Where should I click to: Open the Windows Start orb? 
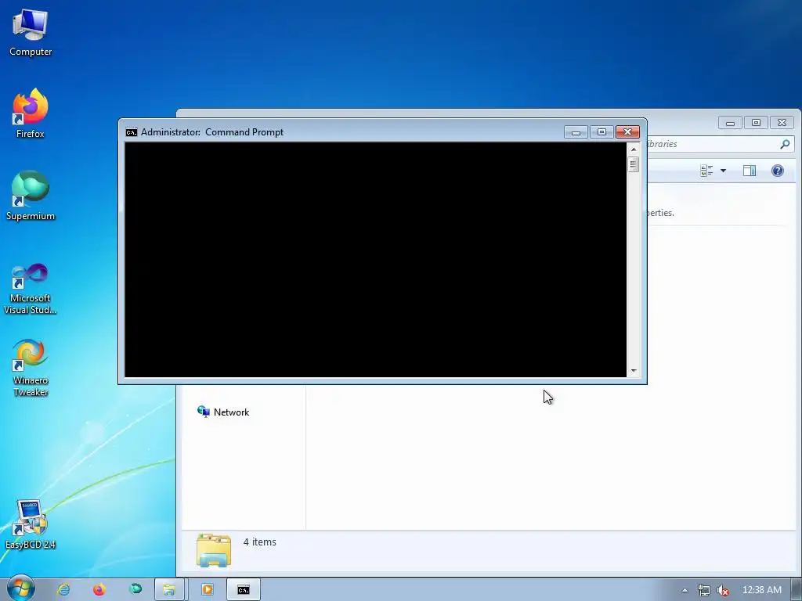pos(20,588)
